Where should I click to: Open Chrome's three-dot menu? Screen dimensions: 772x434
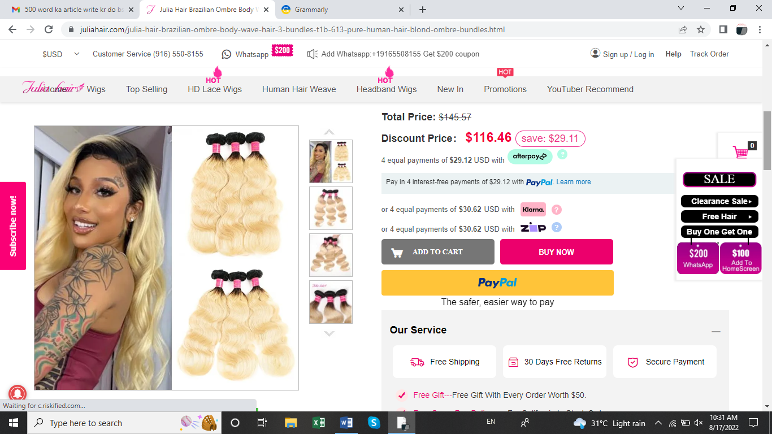tap(760, 29)
